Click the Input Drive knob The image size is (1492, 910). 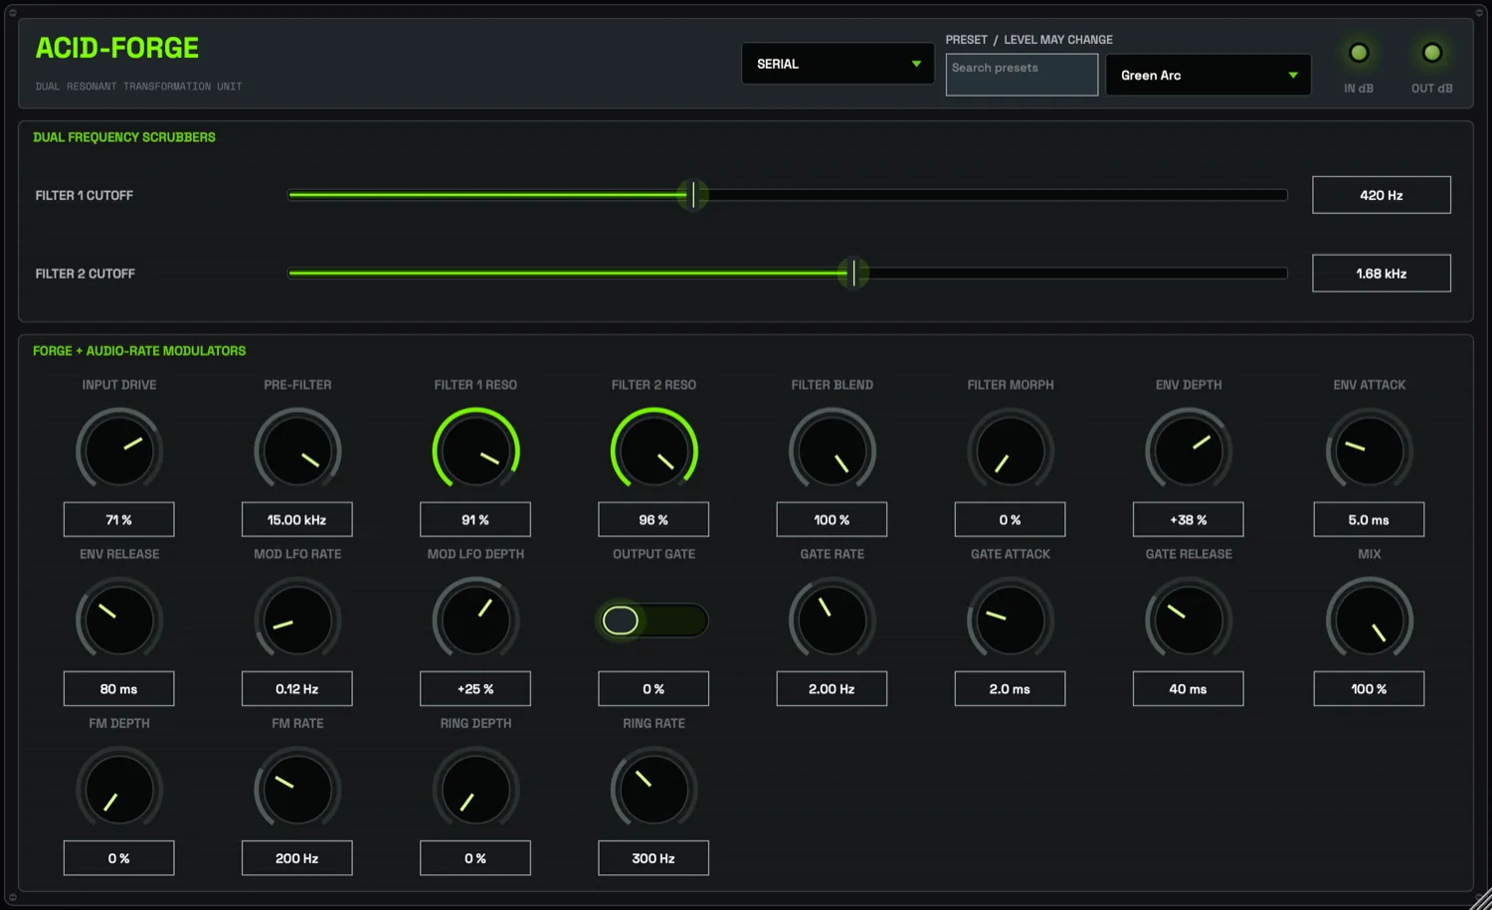pyautogui.click(x=119, y=451)
